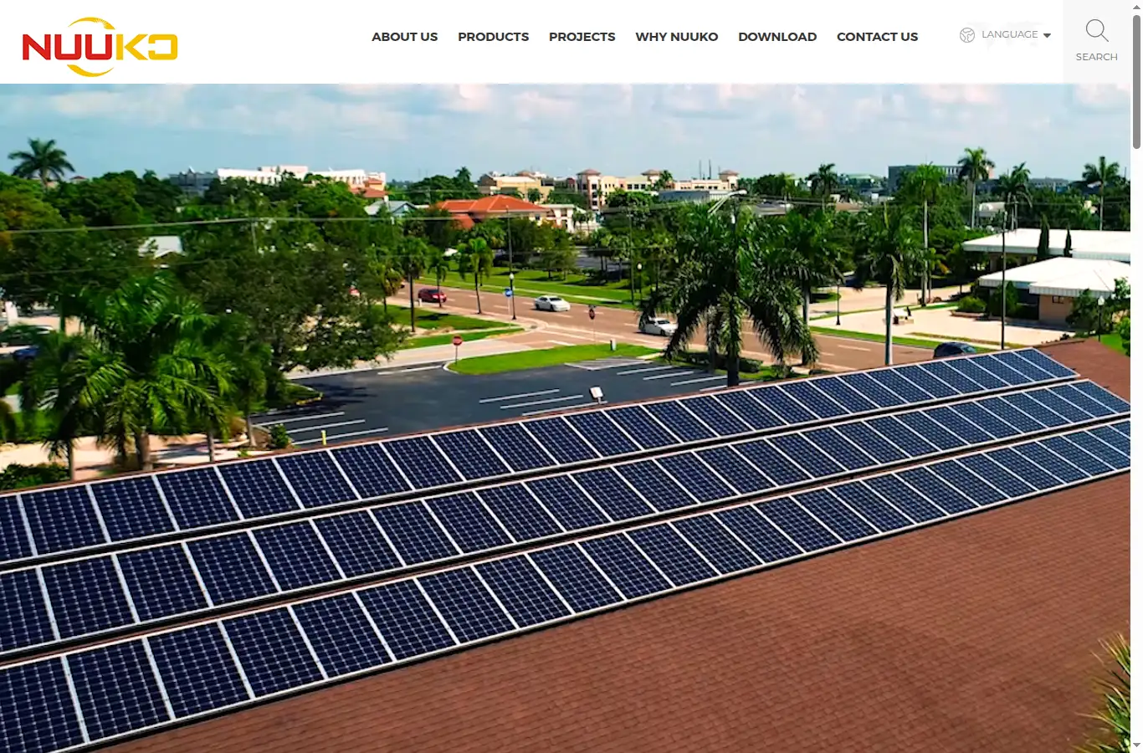The height and width of the screenshot is (753, 1143).
Task: Open the Contact Us page
Action: point(877,37)
